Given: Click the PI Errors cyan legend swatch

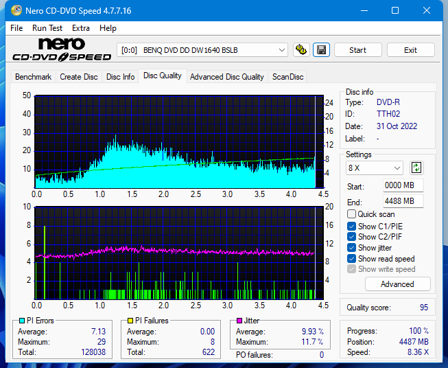Looking at the screenshot, I should pyautogui.click(x=22, y=321).
